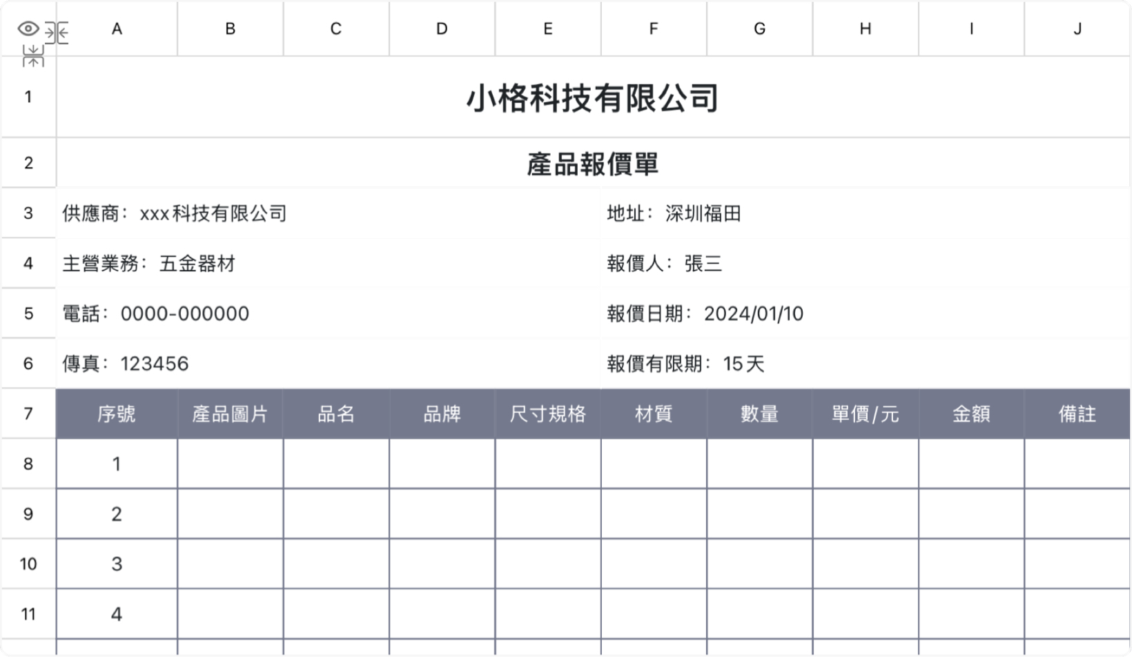Select row 10 header
The width and height of the screenshot is (1132, 657).
(28, 564)
